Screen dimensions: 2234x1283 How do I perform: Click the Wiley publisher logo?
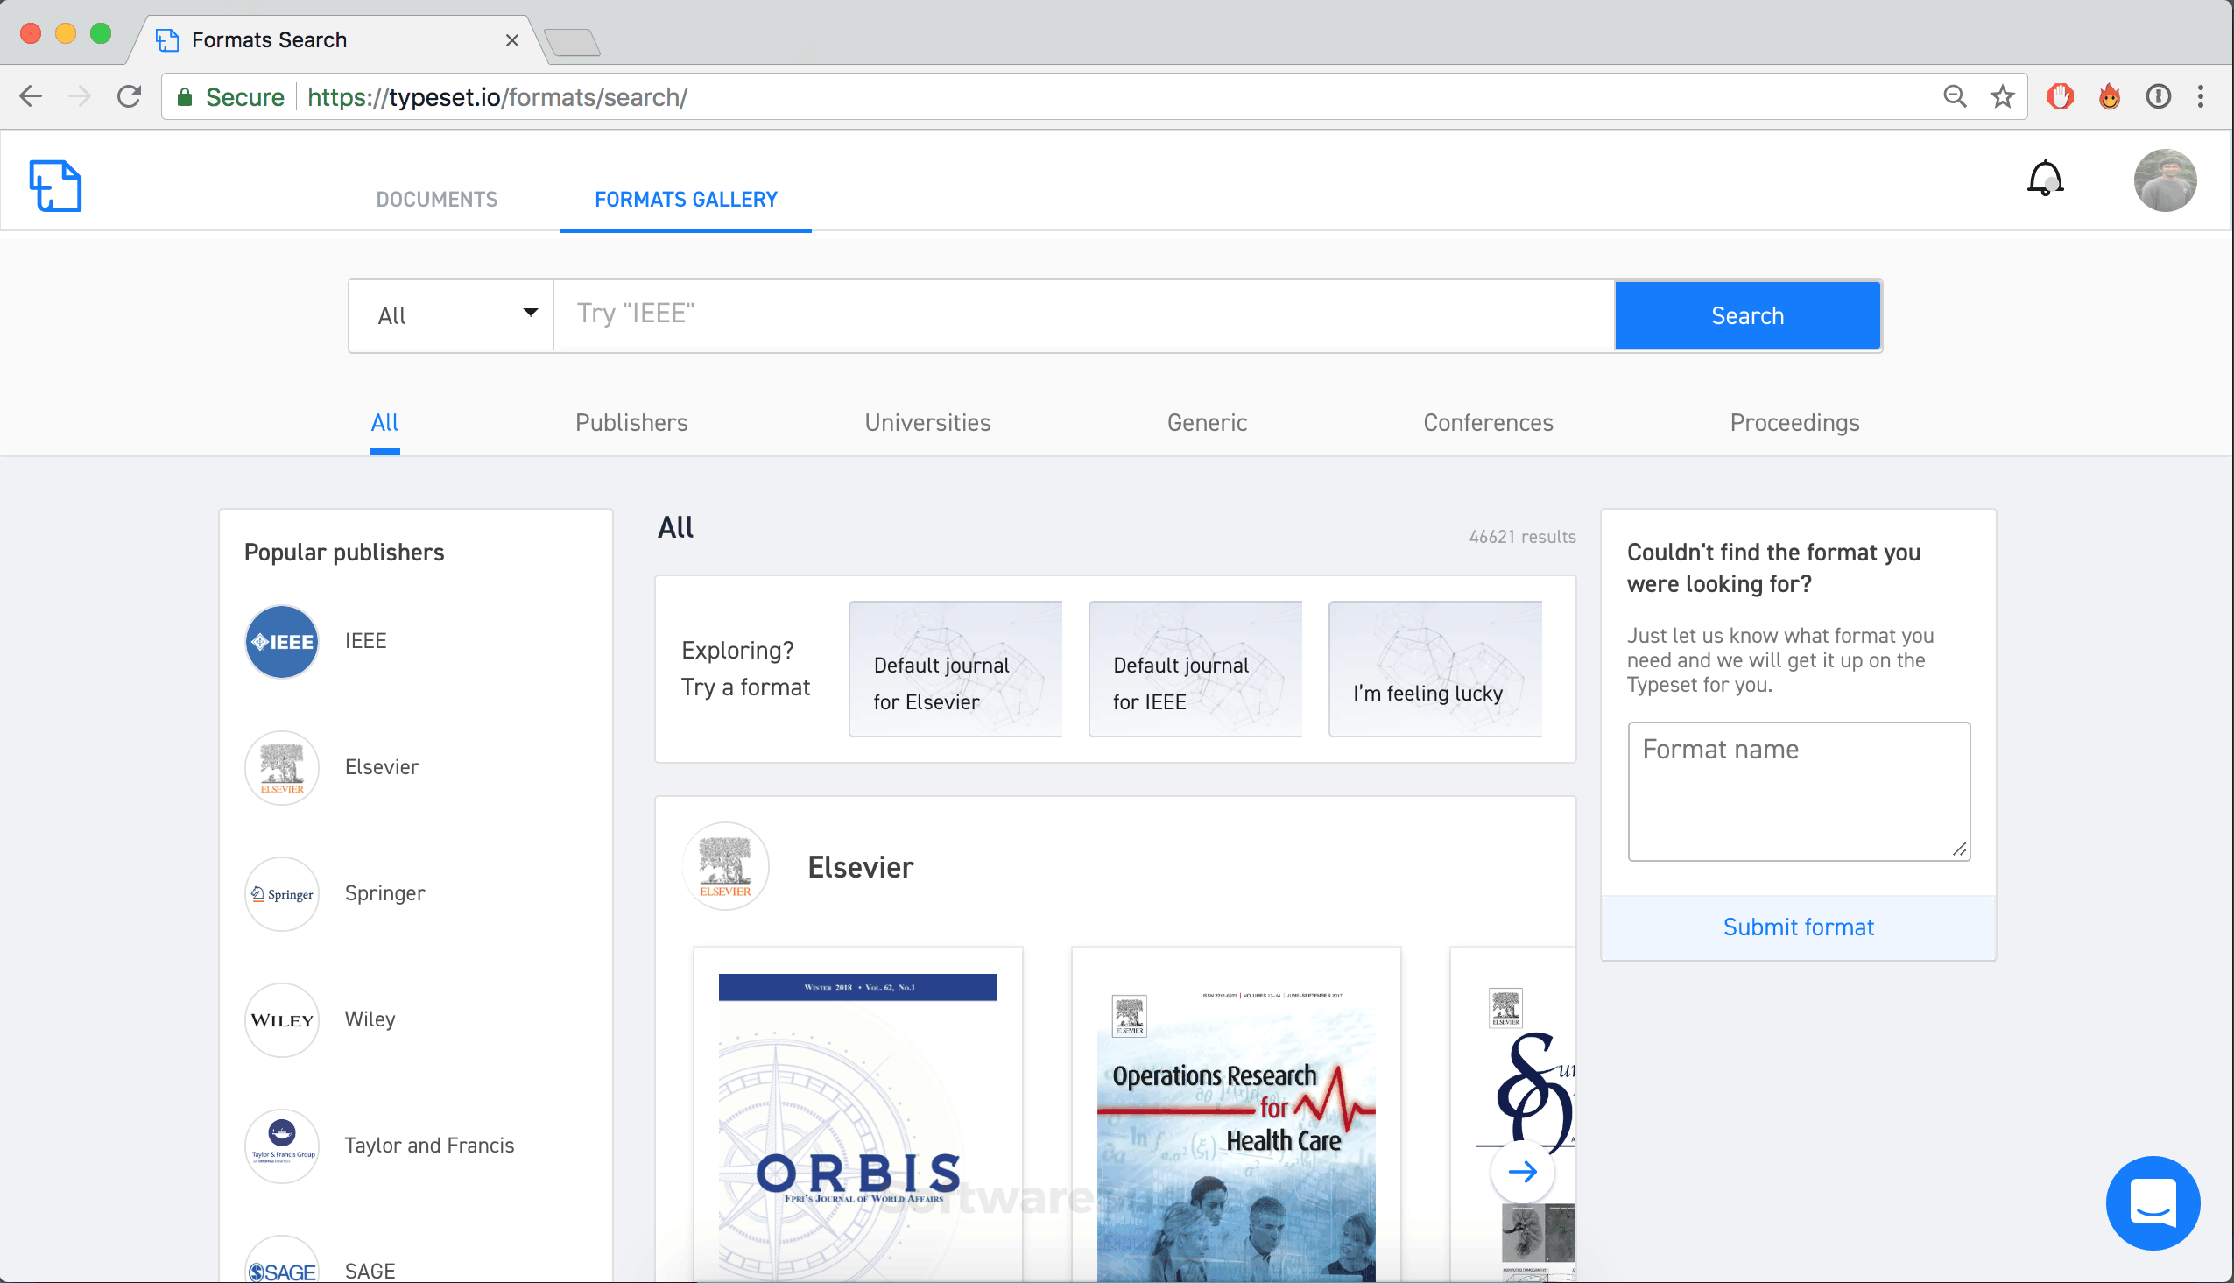point(282,1019)
